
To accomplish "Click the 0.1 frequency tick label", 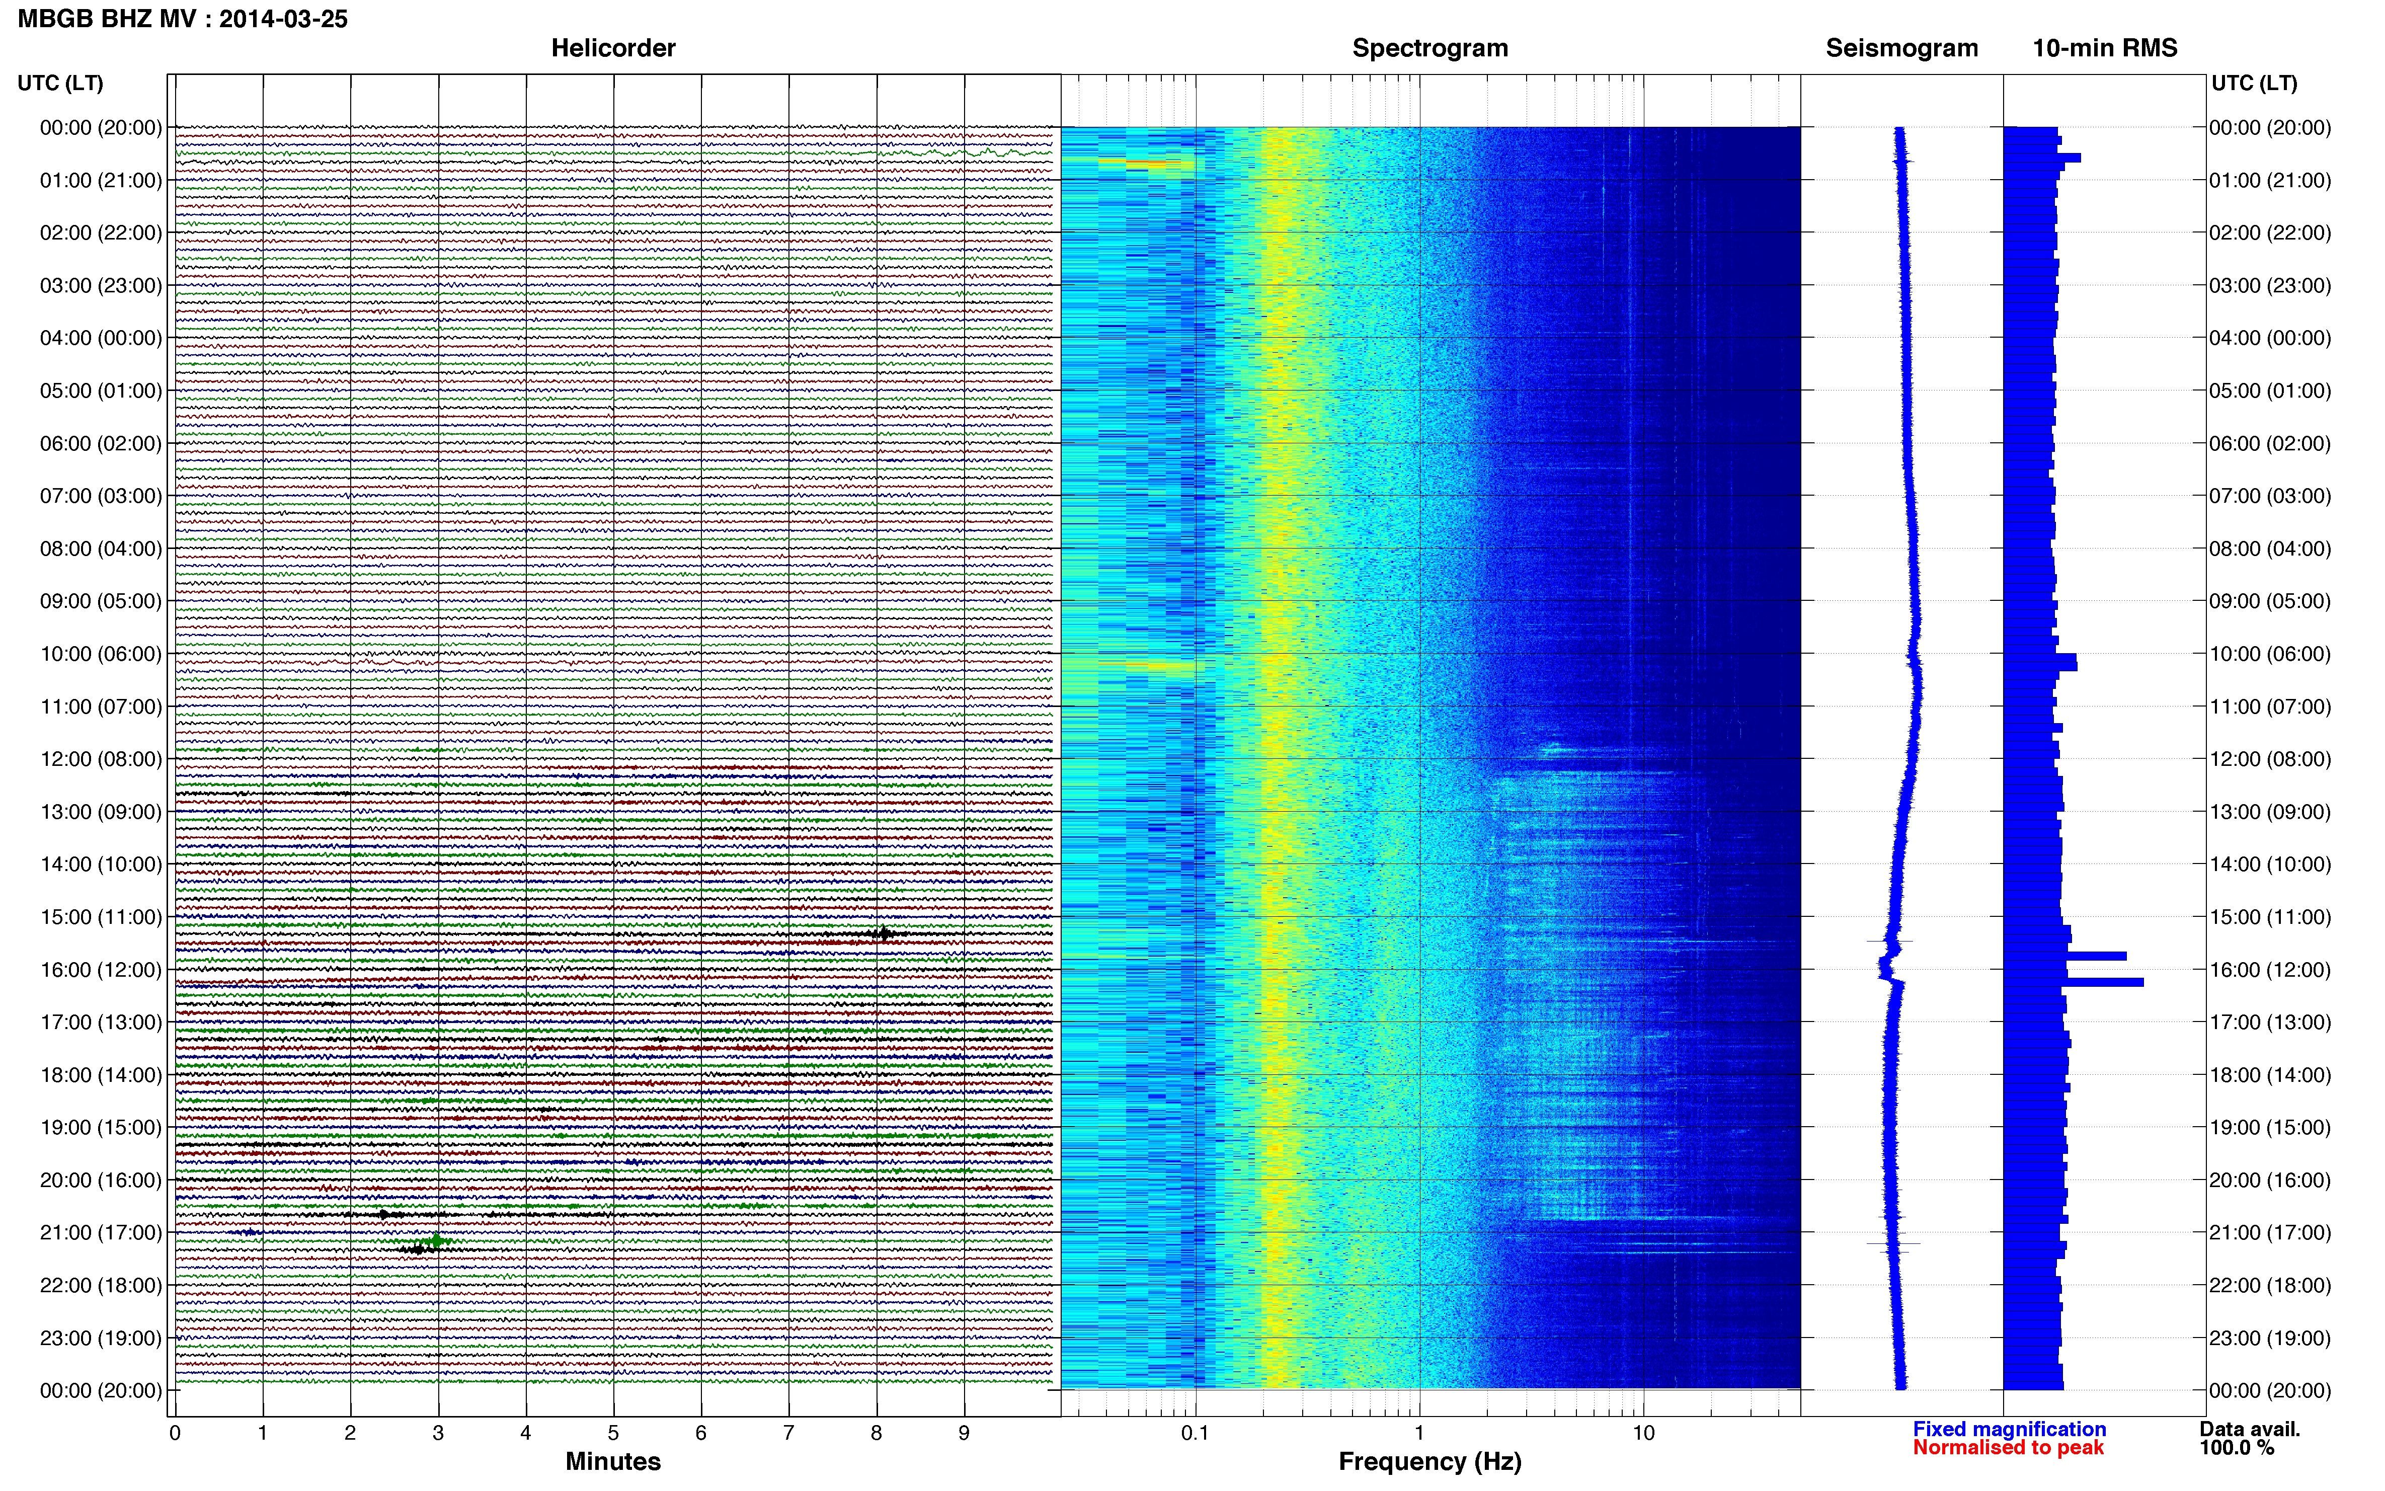I will point(1195,1433).
